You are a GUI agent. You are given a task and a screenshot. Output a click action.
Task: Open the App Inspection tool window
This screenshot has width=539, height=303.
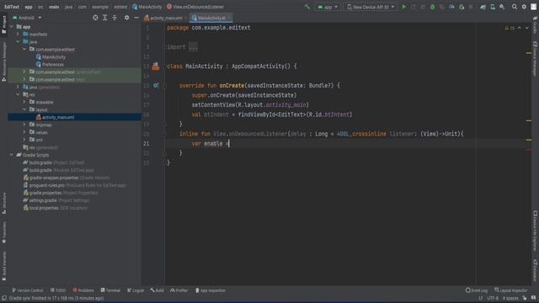tap(210, 290)
